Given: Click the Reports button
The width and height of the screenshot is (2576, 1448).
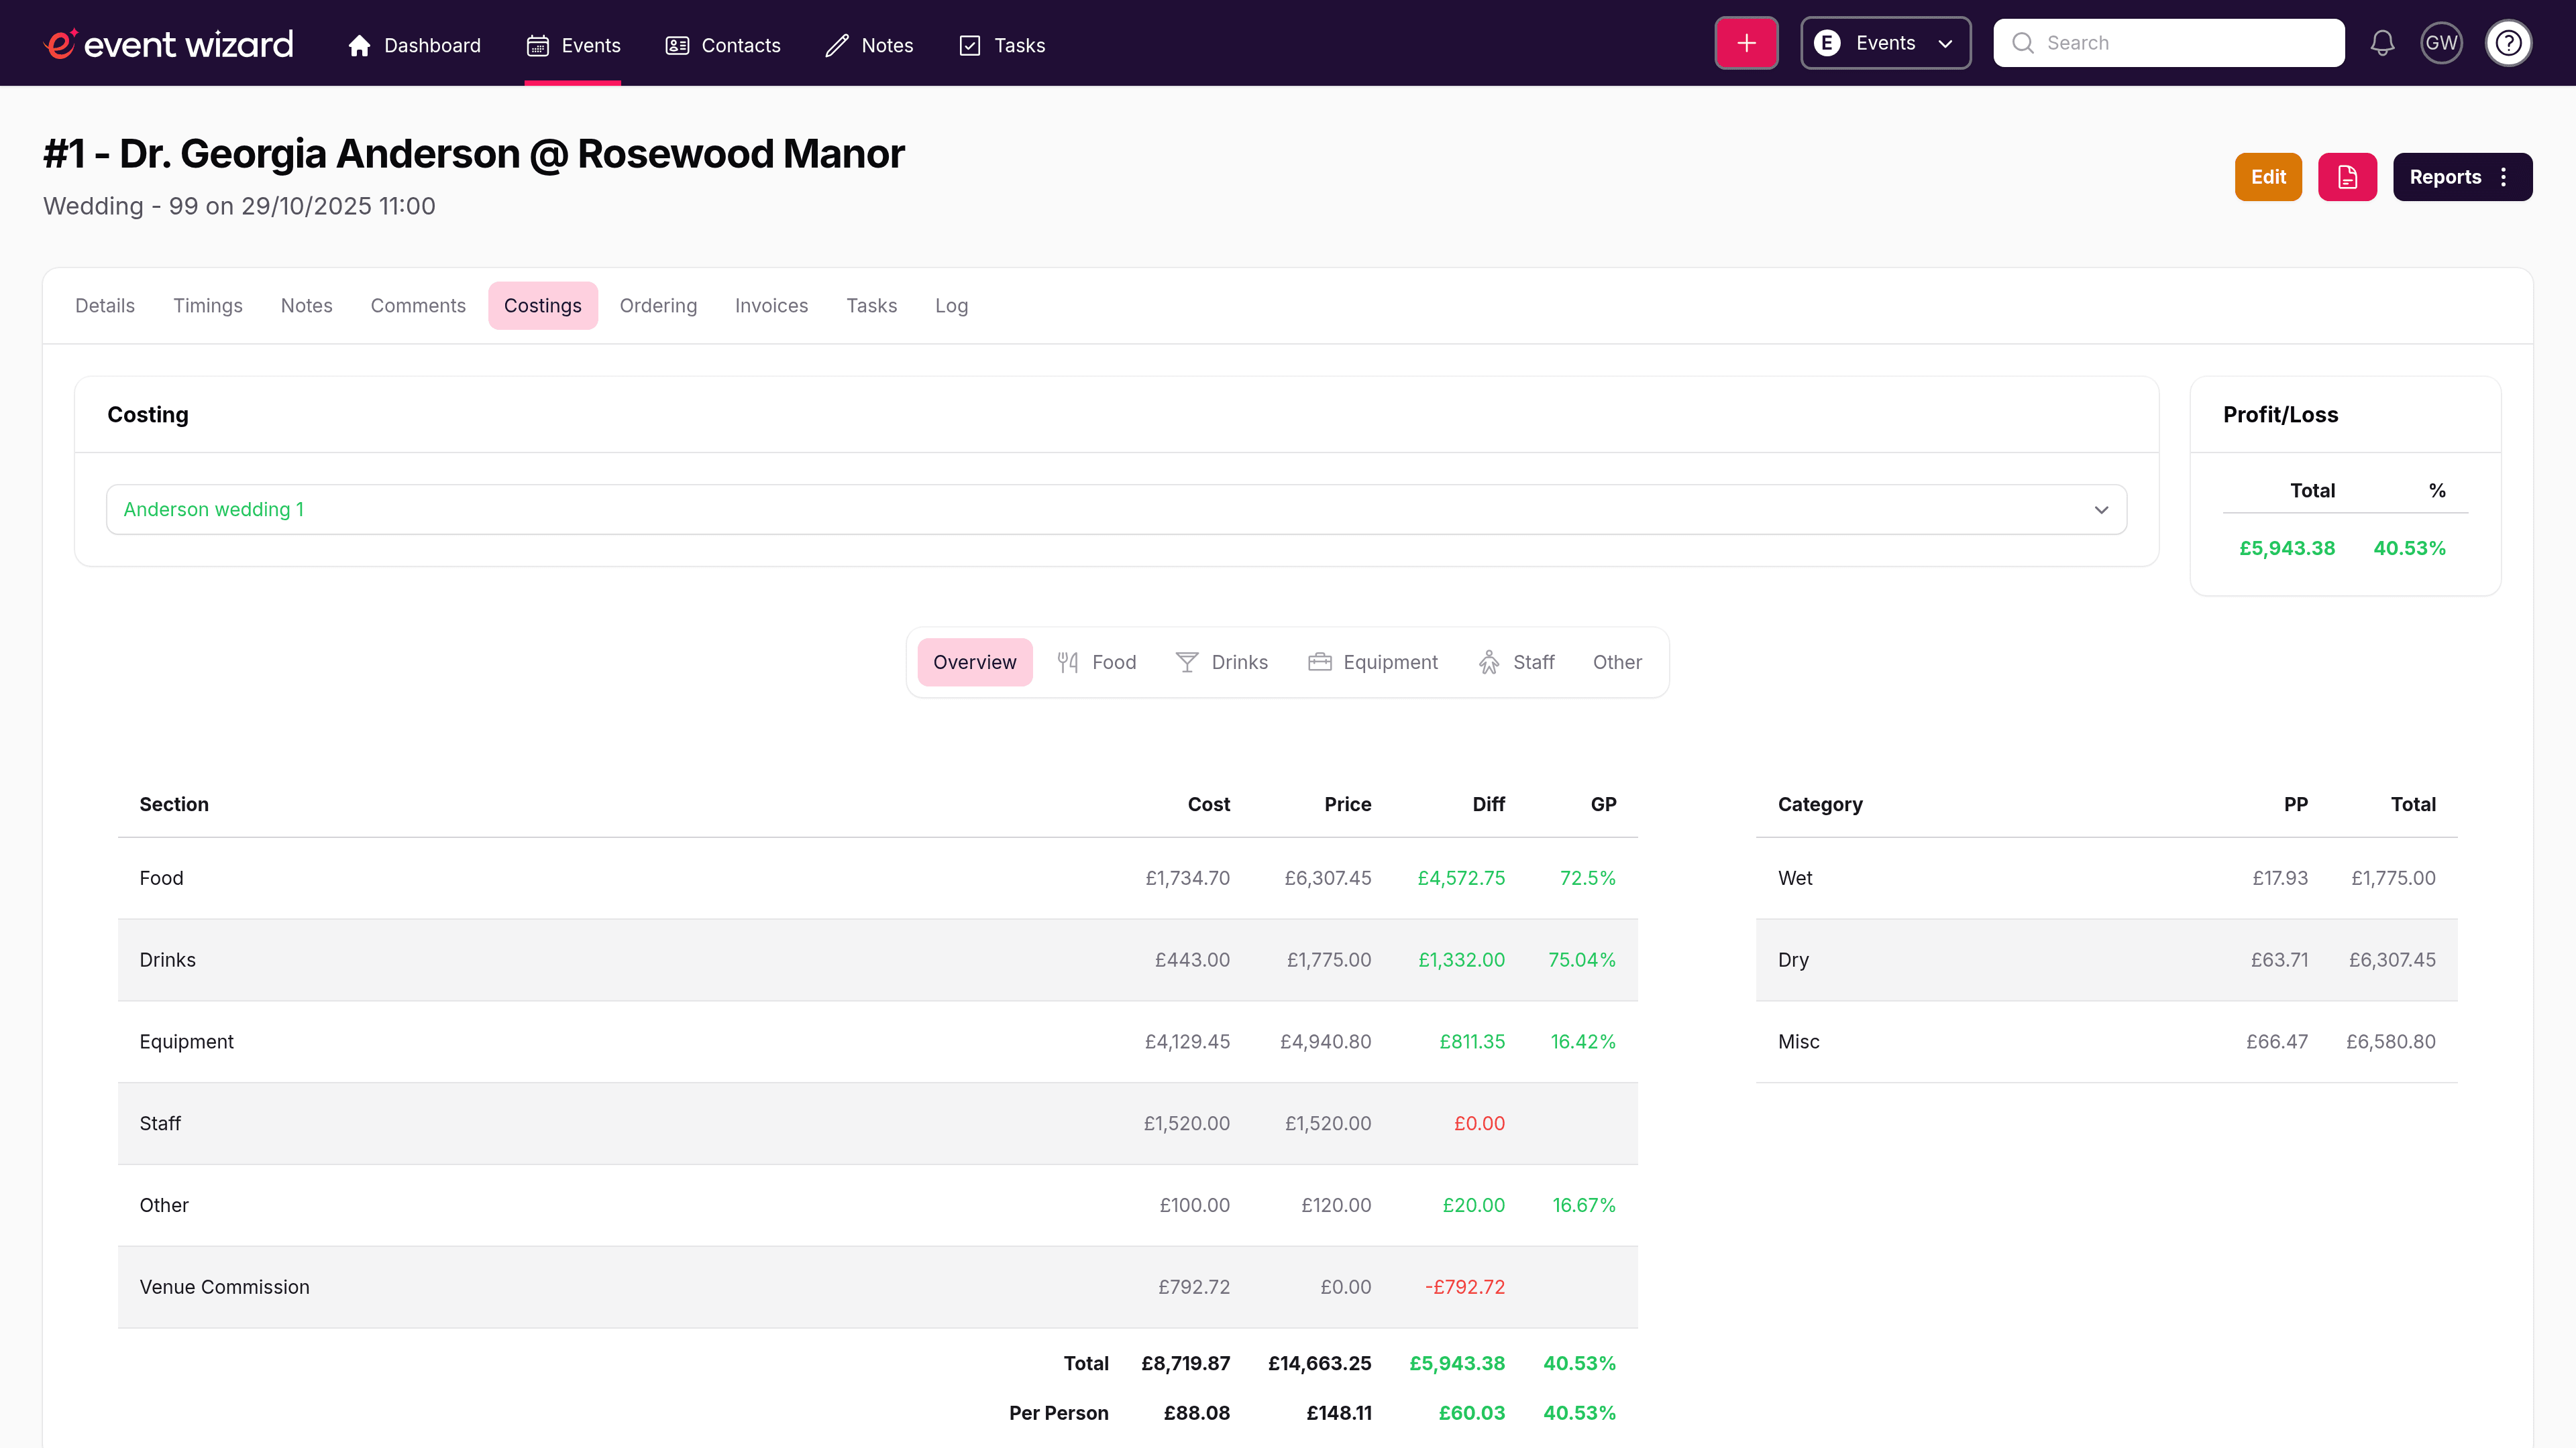Looking at the screenshot, I should 2446,176.
